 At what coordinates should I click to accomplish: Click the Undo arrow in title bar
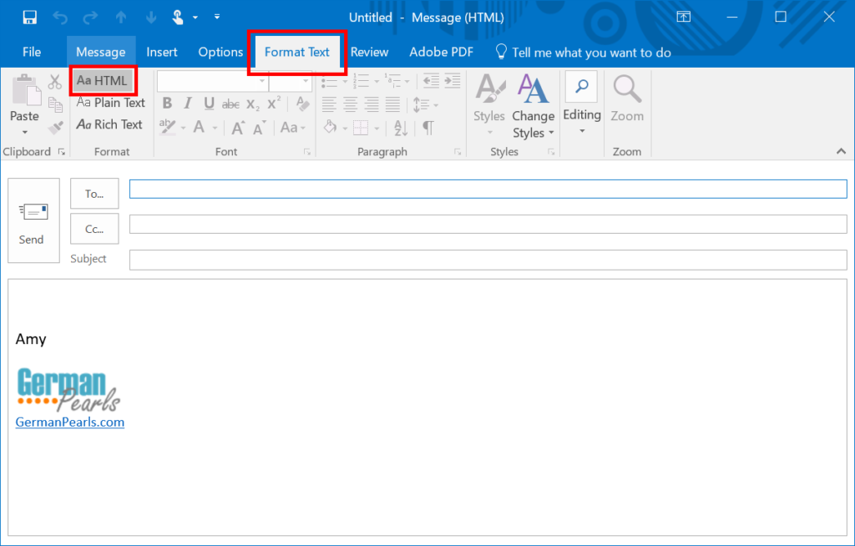click(60, 18)
